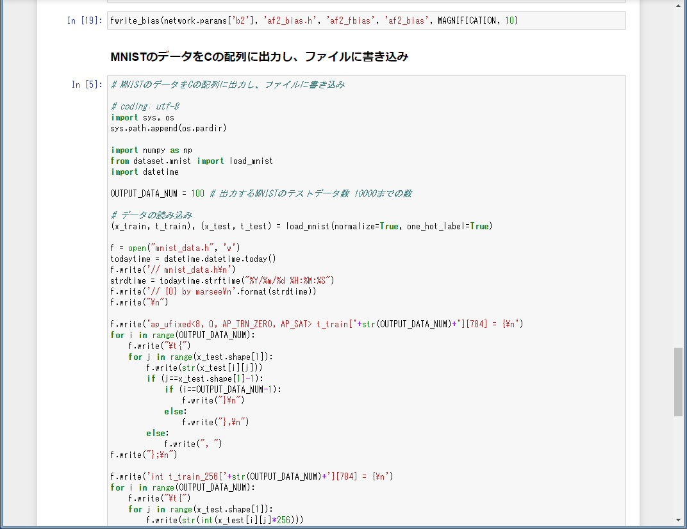Image resolution: width=687 pixels, height=529 pixels.
Task: Click the 'strdtime = todaytime.strftime' line
Action: [x=222, y=281]
